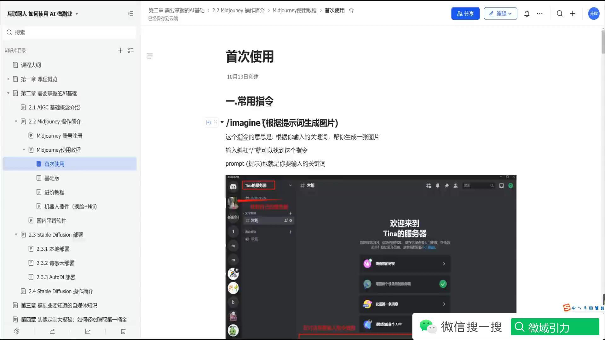Screen dimensions: 605x340
Task: Click the page icon beside 课程大纲
Action: pyautogui.click(x=15, y=65)
